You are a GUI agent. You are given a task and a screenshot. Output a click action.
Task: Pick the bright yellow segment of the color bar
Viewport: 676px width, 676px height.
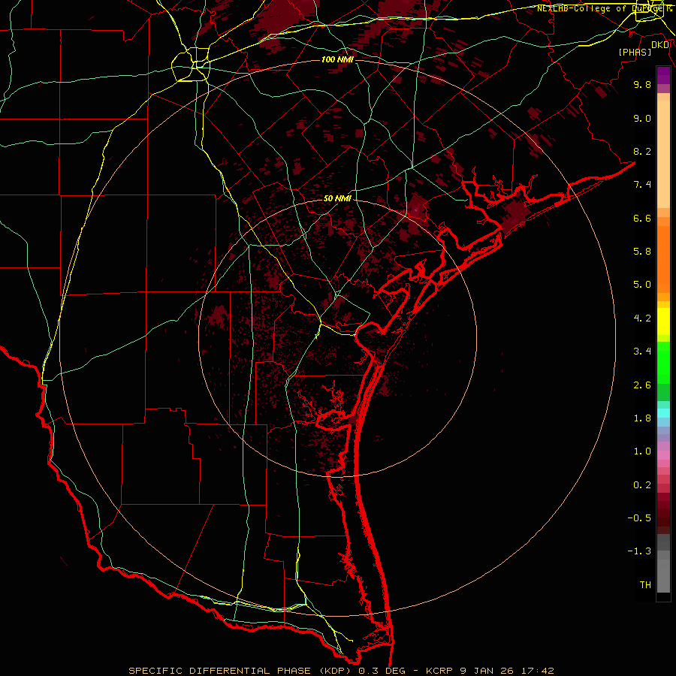663,321
